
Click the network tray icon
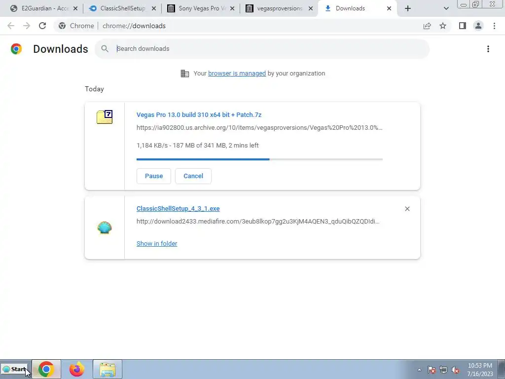pos(443,370)
